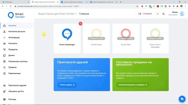Screen dimensions: 188x105
Task: Switch to the Facebook browser tab
Action: (x=103, y=2)
